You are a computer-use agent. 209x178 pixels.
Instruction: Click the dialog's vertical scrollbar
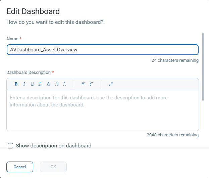coord(203,67)
